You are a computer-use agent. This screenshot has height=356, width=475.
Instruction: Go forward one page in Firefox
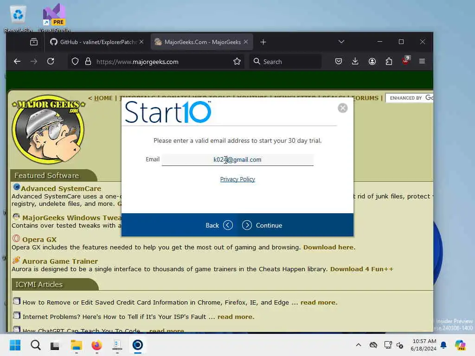34,62
